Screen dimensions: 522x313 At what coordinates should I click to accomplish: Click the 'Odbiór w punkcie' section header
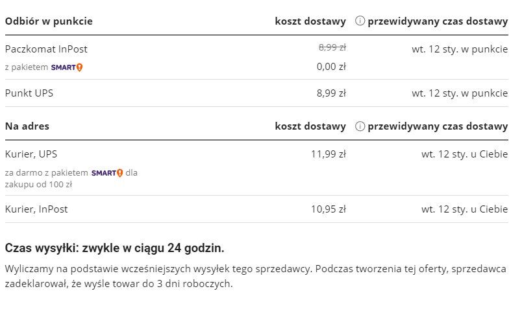49,21
